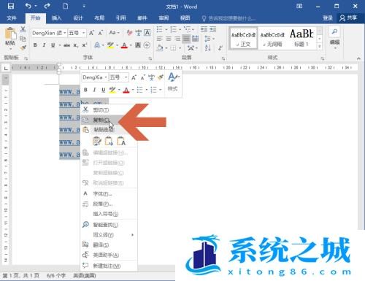
Task: Apply red Font Color in ribbon
Action: [124, 45]
